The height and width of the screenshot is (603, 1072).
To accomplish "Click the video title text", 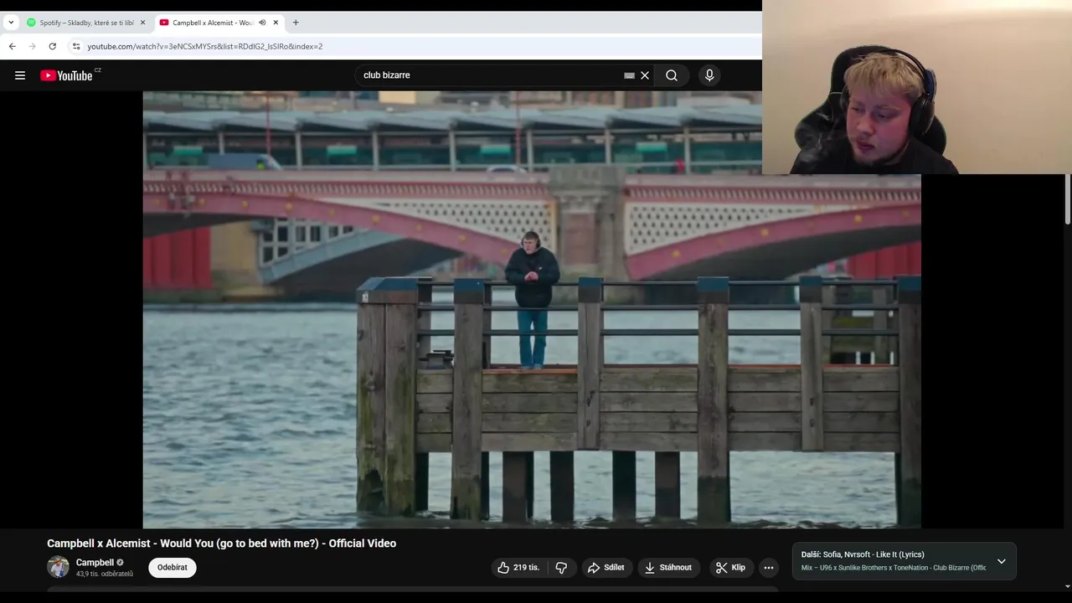I will [222, 544].
